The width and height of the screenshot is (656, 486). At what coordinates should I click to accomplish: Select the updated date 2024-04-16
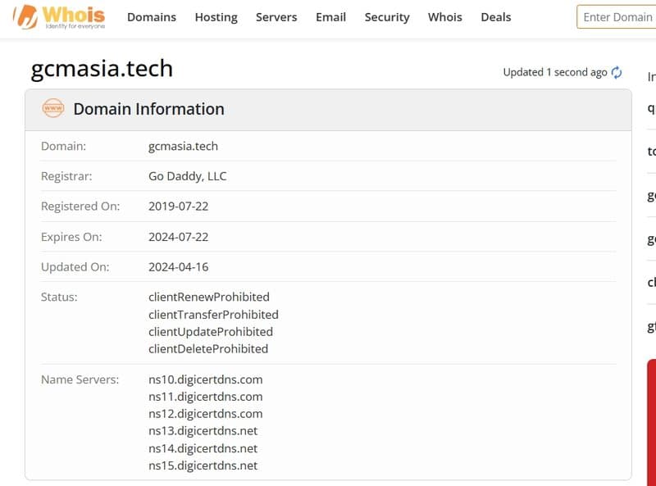pos(178,267)
